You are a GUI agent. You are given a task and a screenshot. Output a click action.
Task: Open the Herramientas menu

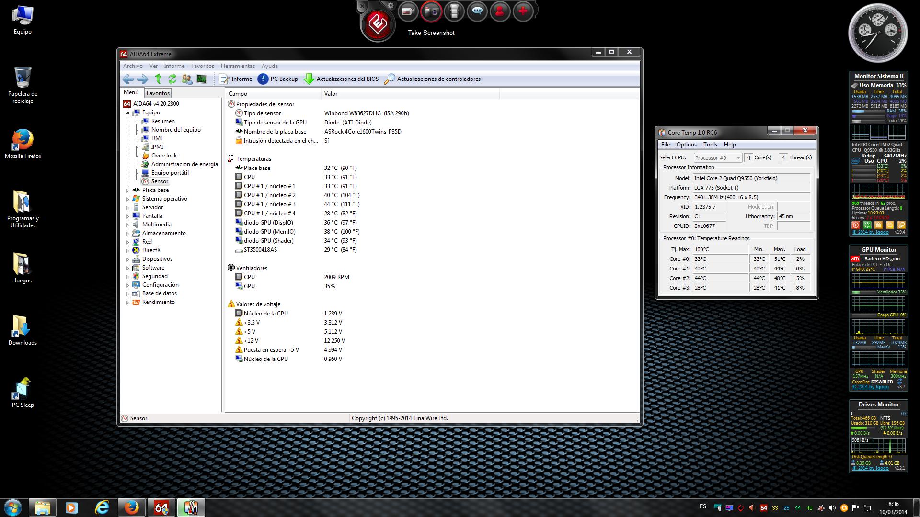point(238,66)
